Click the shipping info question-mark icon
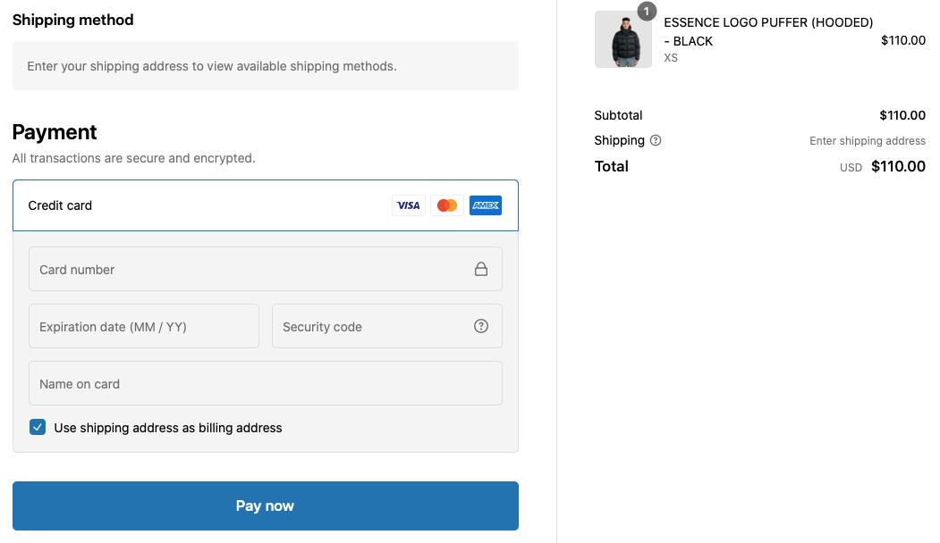 [656, 140]
